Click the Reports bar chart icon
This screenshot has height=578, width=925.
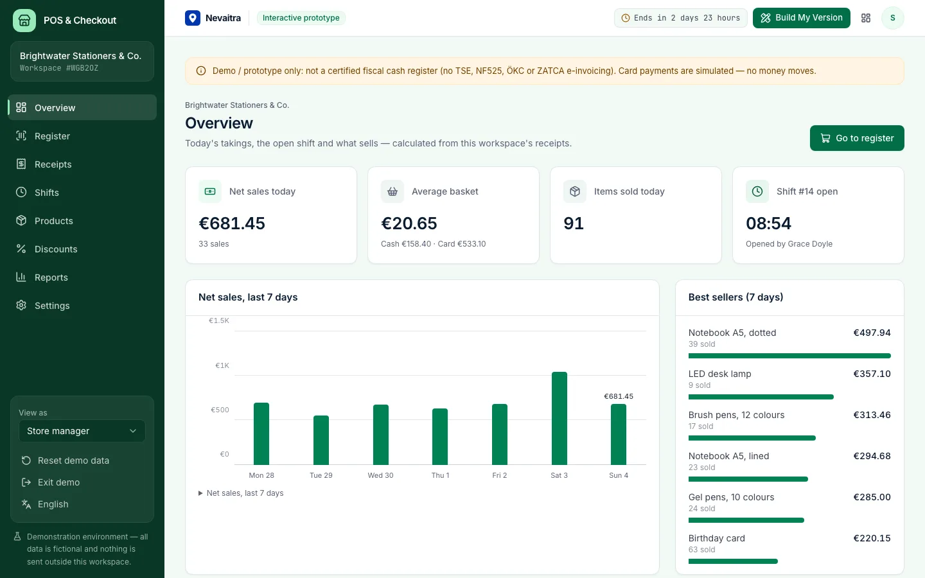[21, 277]
